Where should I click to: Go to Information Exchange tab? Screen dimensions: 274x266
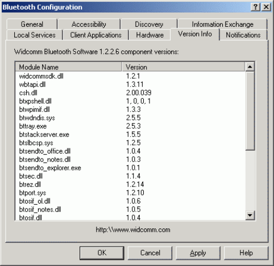[223, 24]
